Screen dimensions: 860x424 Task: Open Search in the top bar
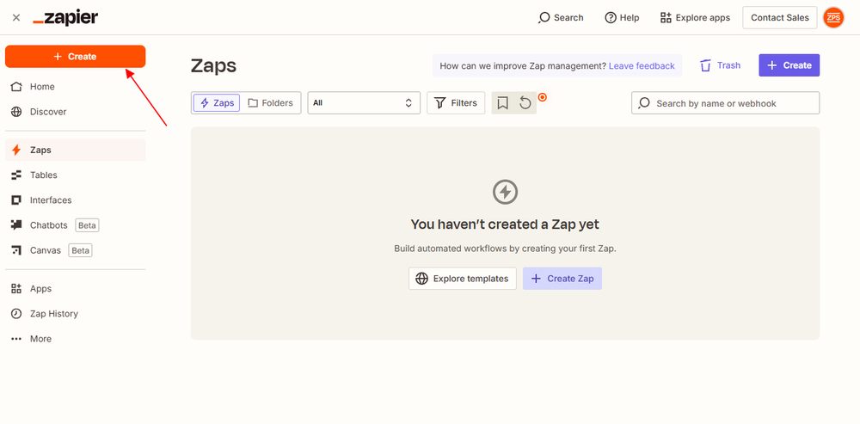(x=561, y=17)
